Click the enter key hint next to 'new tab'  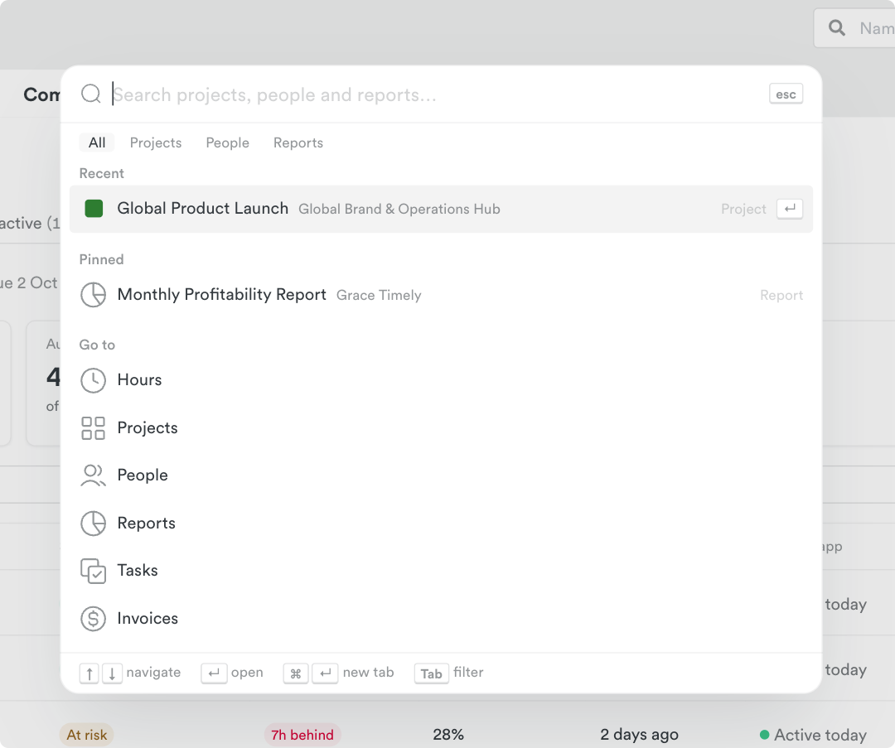[x=326, y=673]
